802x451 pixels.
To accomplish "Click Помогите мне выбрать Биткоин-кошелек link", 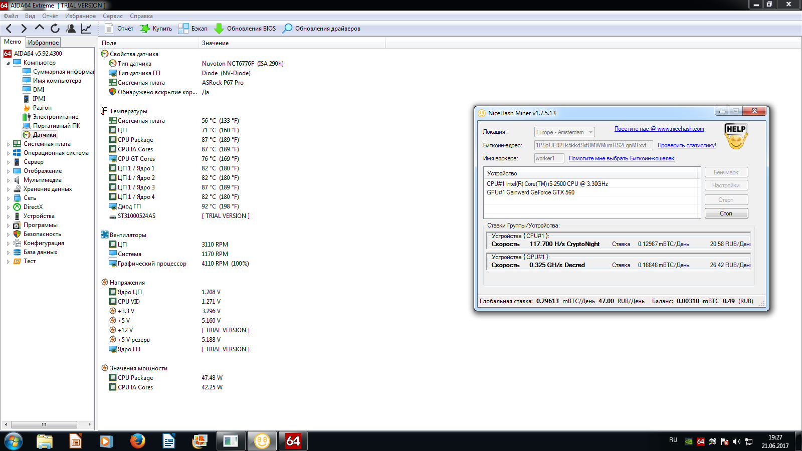I will (622, 158).
